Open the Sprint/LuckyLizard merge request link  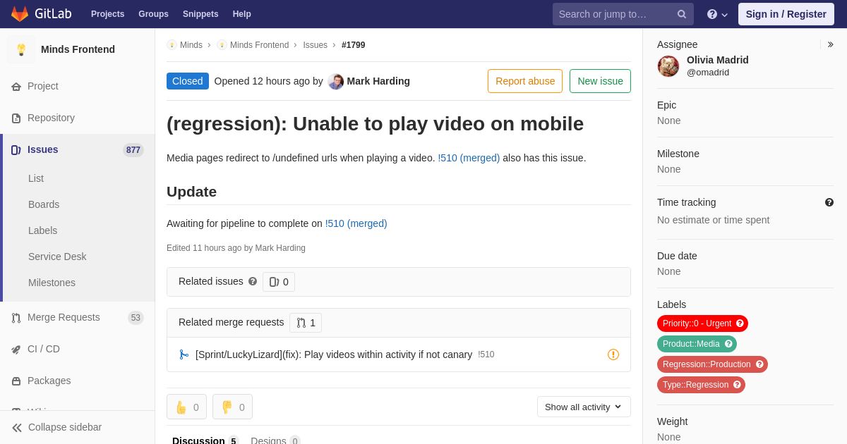(x=334, y=354)
